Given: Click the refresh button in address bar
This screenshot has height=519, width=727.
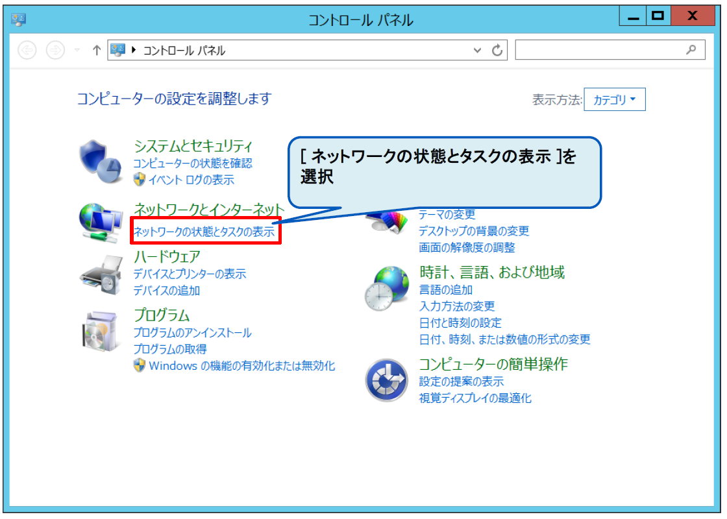Looking at the screenshot, I should point(498,51).
